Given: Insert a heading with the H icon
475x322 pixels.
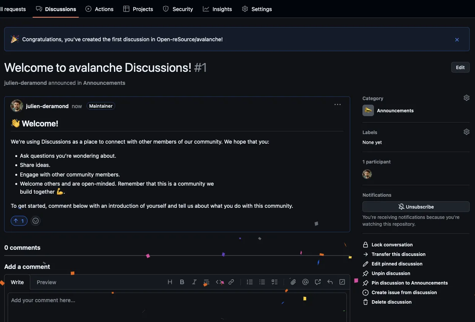Looking at the screenshot, I should tap(170, 282).
